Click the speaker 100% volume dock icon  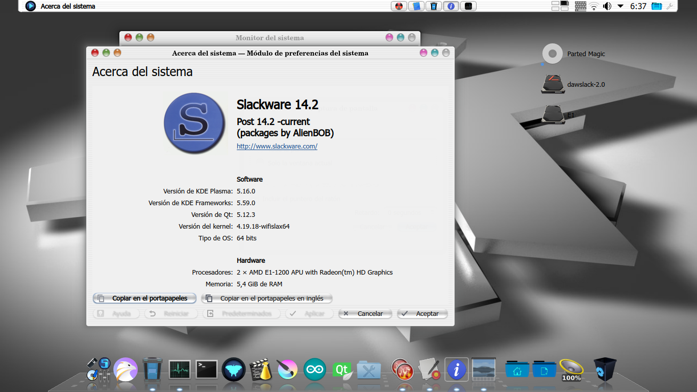click(571, 370)
